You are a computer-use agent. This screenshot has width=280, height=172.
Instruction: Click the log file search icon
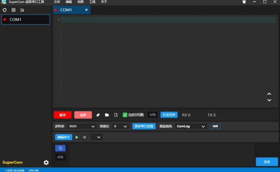pos(116,115)
